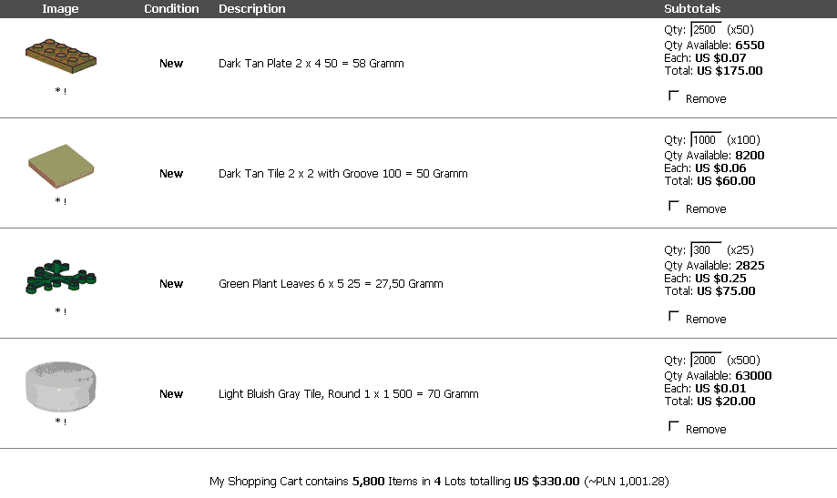Check Remove for Dark Tan Tile 2 x 2
Viewport: 837px width, 498px height.
click(674, 206)
